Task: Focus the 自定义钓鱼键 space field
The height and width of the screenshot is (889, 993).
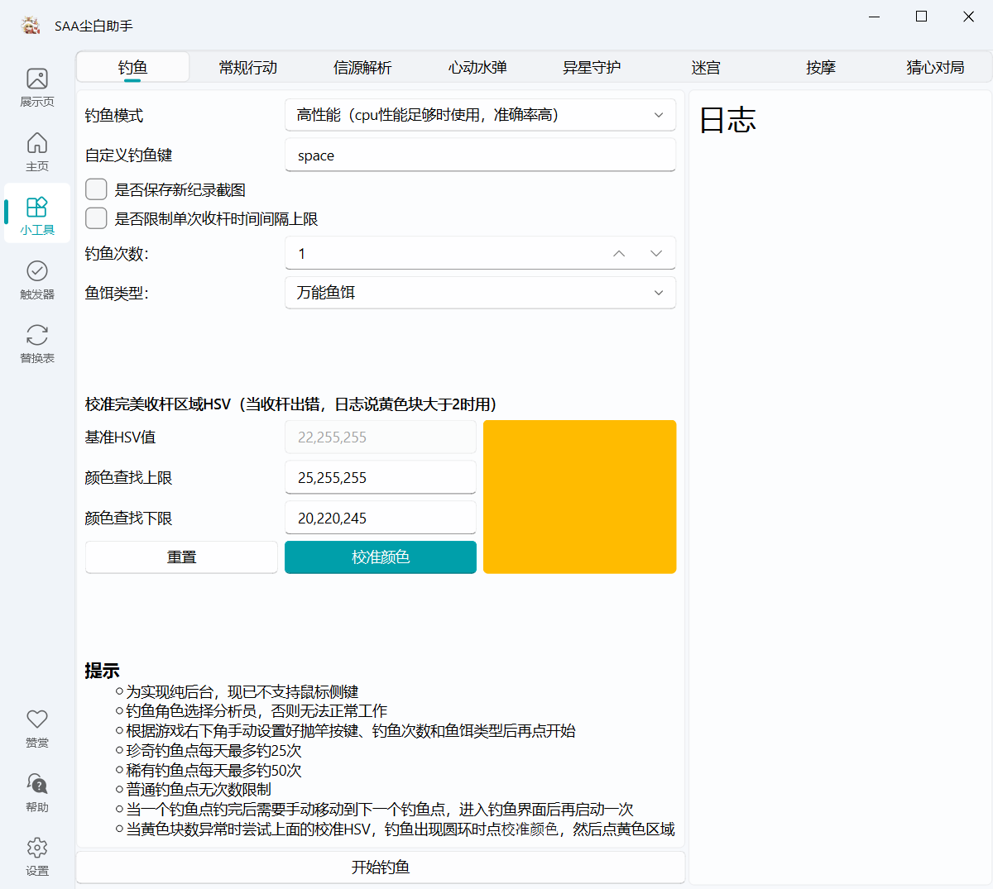Action: coord(480,155)
